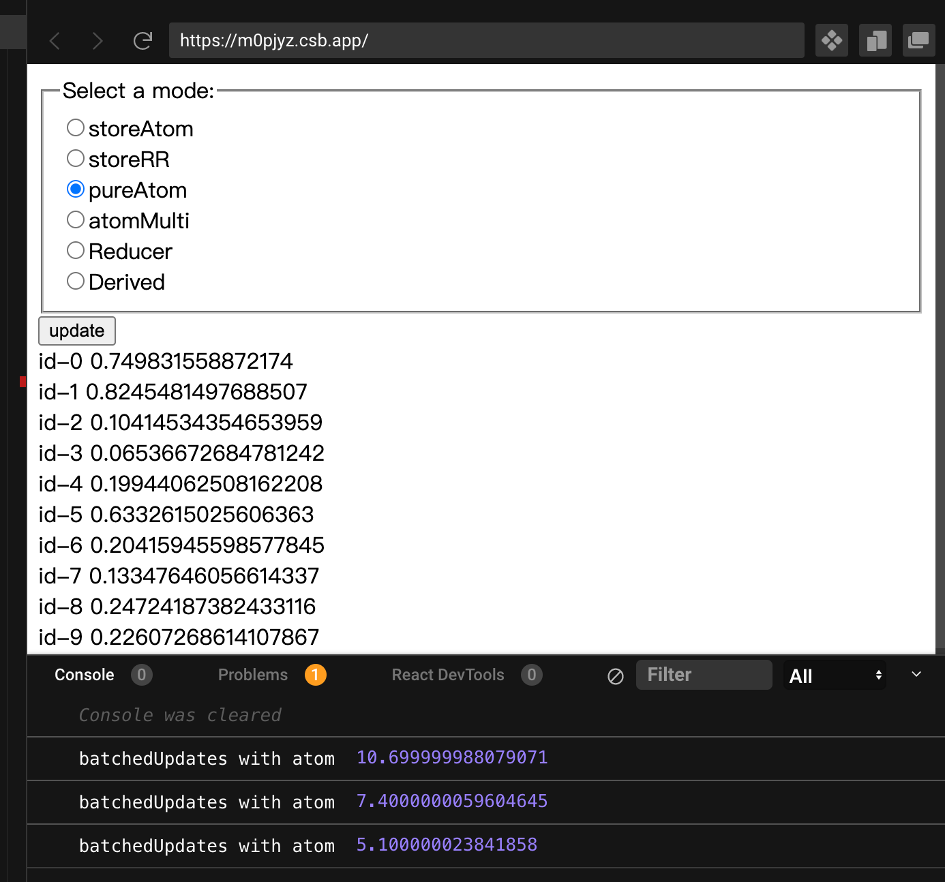Screen dimensions: 945x882
Task: Clear the console with the ban icon
Action: tap(615, 676)
